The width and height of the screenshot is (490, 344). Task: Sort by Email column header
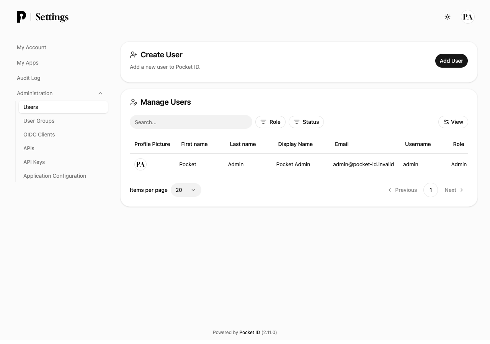342,144
